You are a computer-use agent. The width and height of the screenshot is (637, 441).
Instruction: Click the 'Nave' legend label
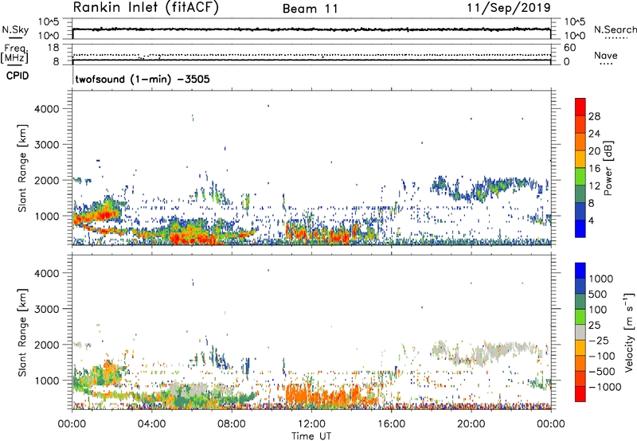click(x=606, y=56)
